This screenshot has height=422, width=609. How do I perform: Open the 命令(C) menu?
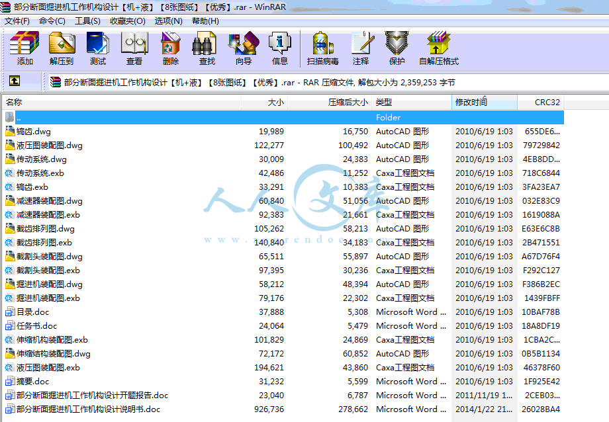coord(52,21)
